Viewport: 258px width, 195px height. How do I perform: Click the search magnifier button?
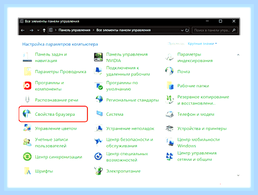(234, 30)
